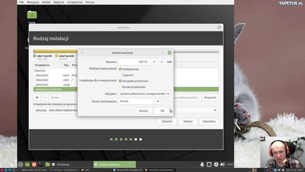Open the Wejście menu
This screenshot has height=172, width=305.
[x=59, y=2]
